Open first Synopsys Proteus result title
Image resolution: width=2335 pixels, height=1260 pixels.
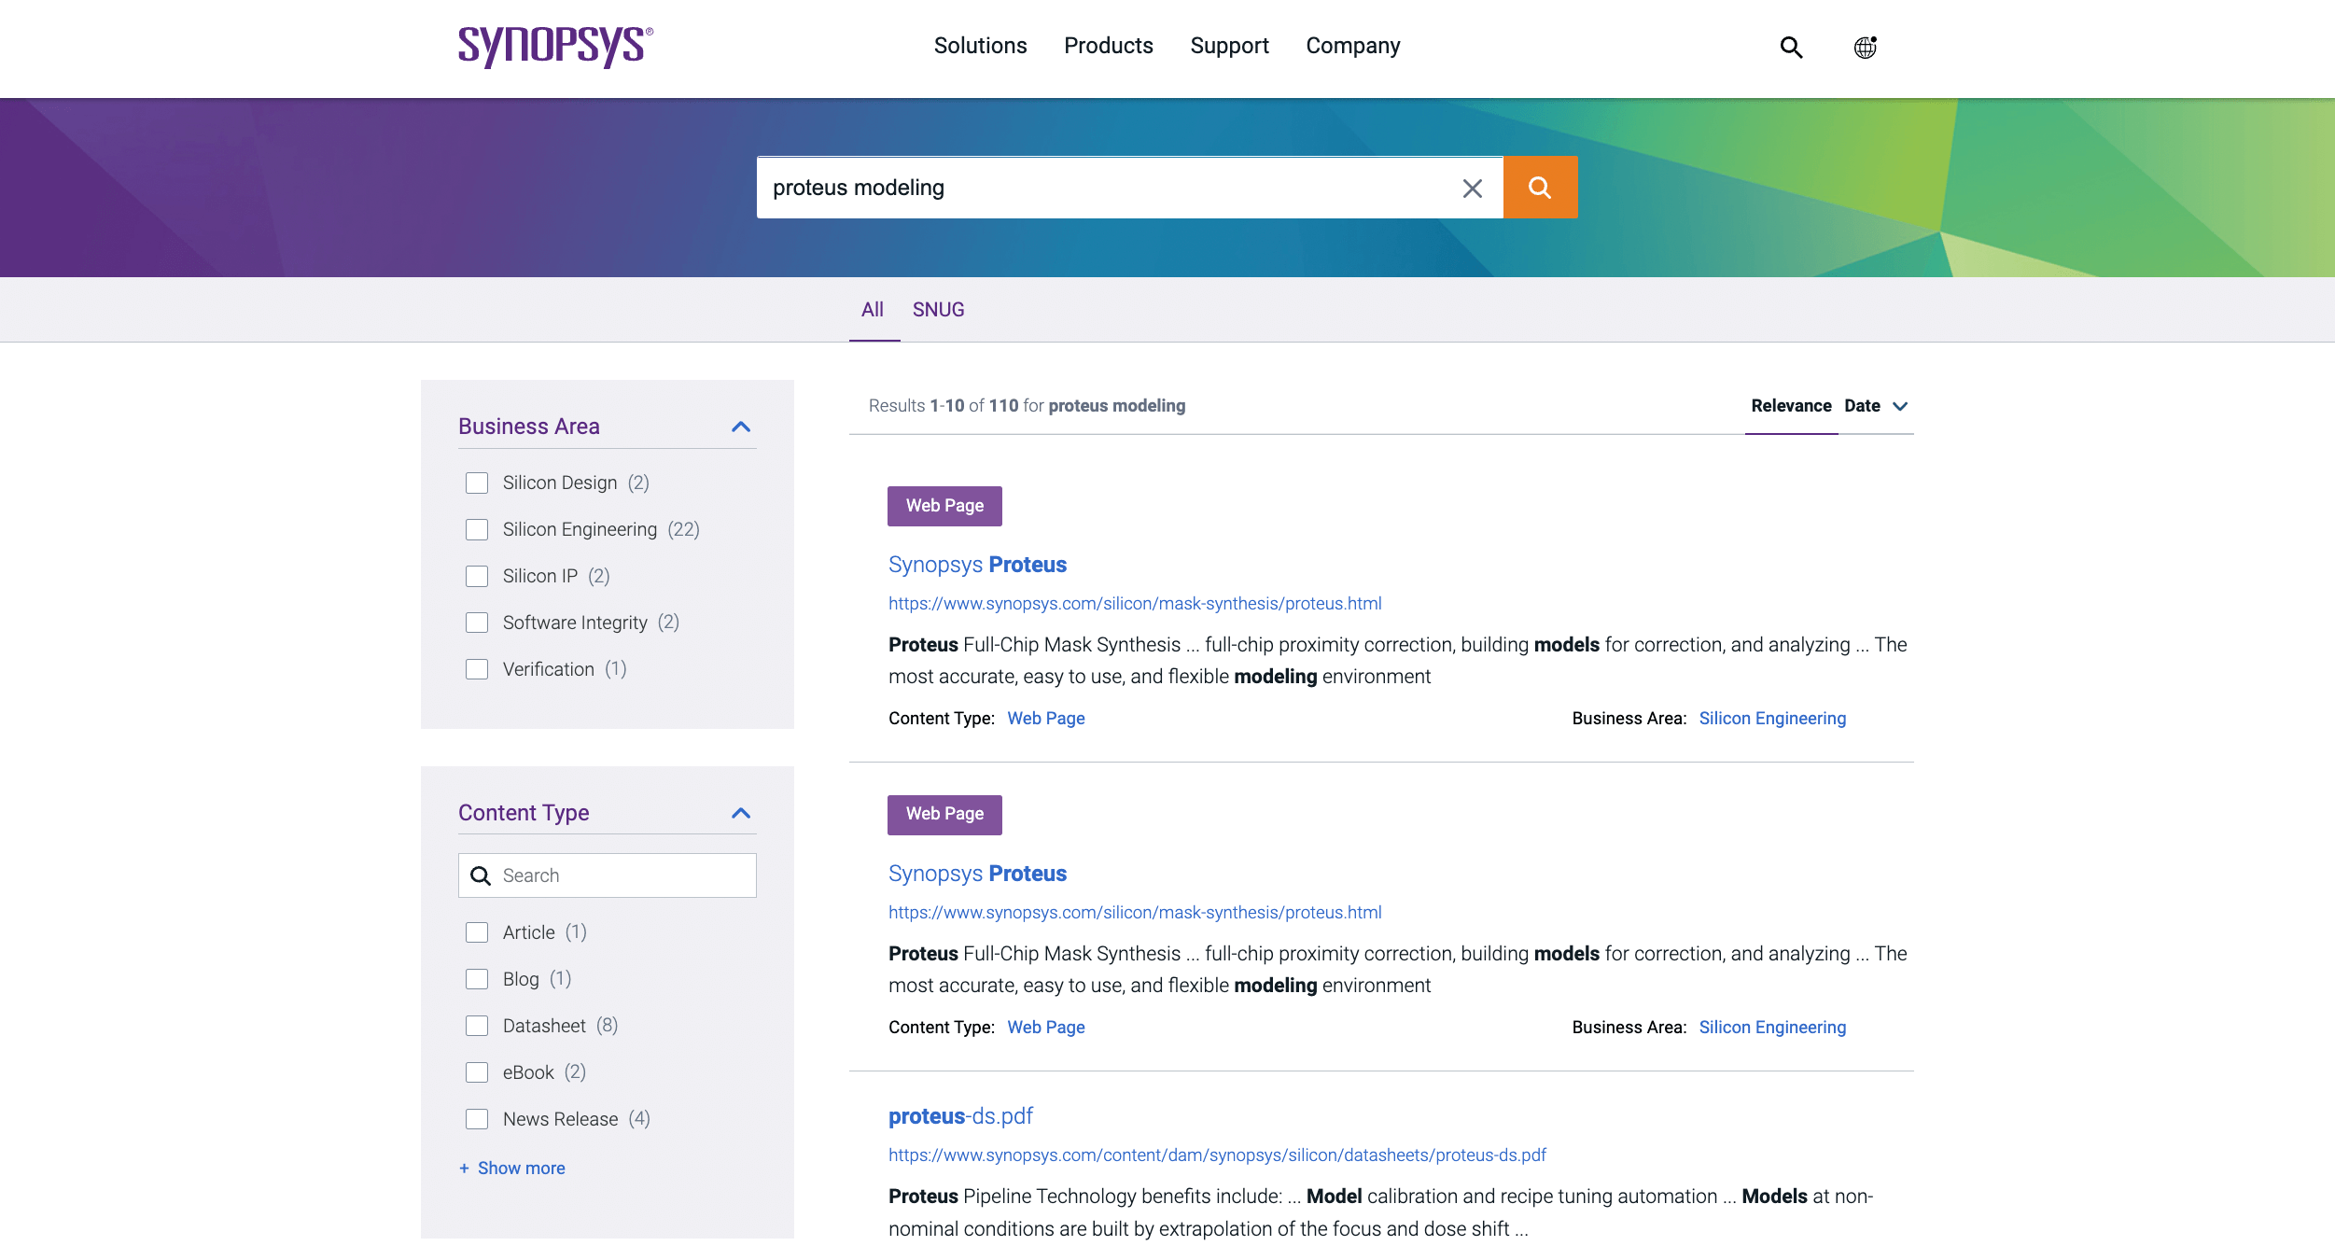tap(977, 565)
